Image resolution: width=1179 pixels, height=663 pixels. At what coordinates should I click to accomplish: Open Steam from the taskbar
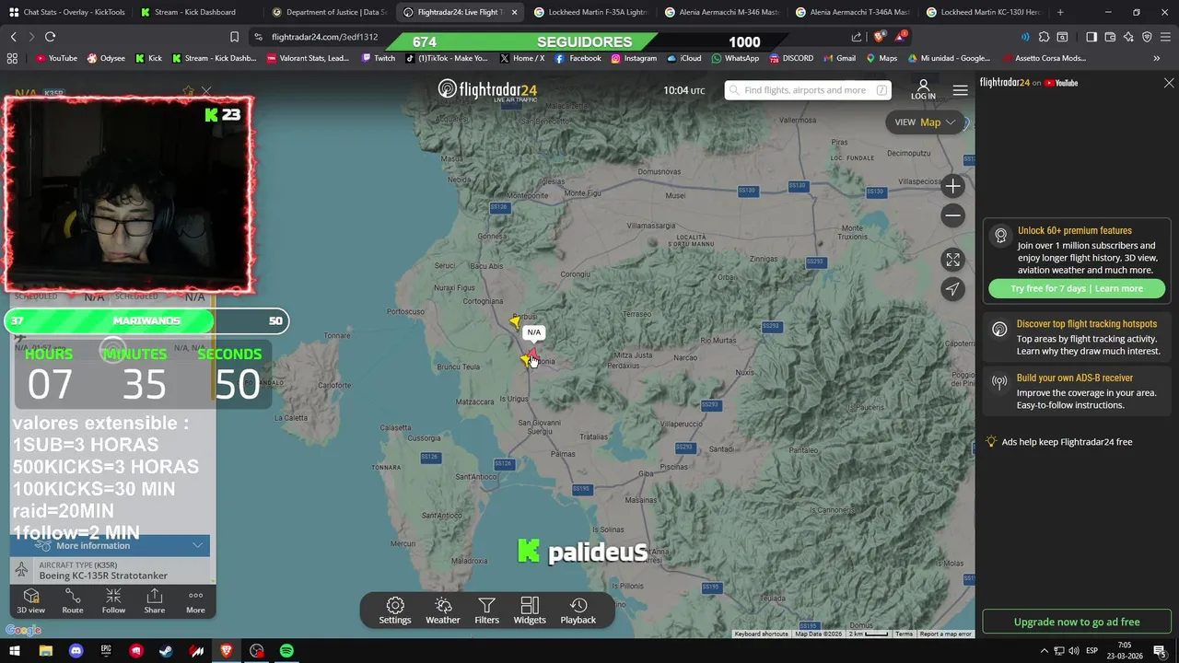(x=166, y=651)
